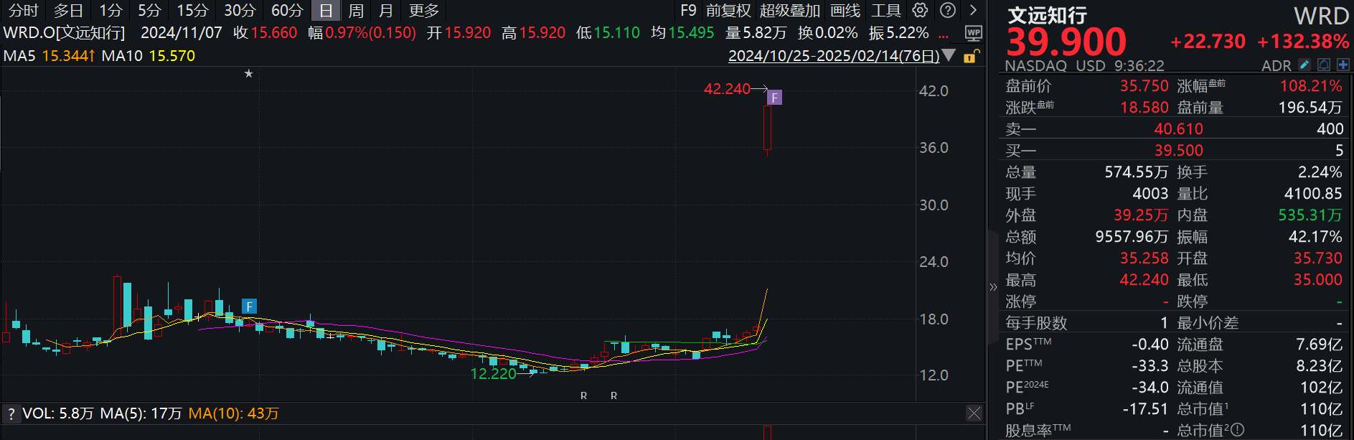This screenshot has height=440, width=1354.
Task: Click the pencil edit icon beside ADR
Action: click(x=1304, y=65)
